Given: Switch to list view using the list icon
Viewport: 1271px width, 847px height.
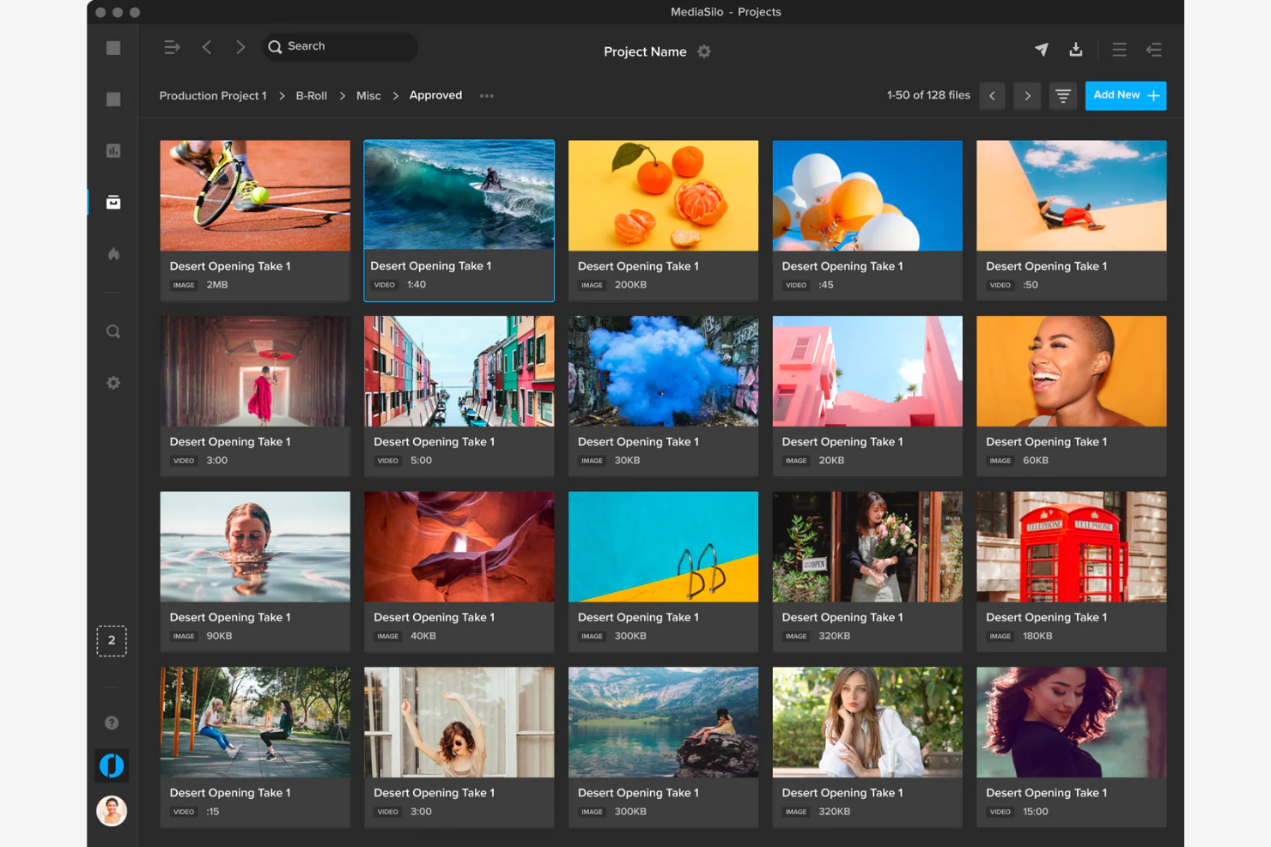Looking at the screenshot, I should click(1119, 50).
